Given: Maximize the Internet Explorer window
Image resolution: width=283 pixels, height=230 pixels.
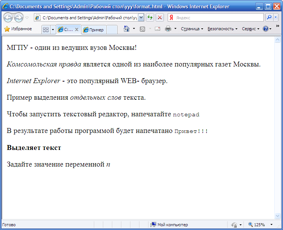Looking at the screenshot, I should point(268,6).
